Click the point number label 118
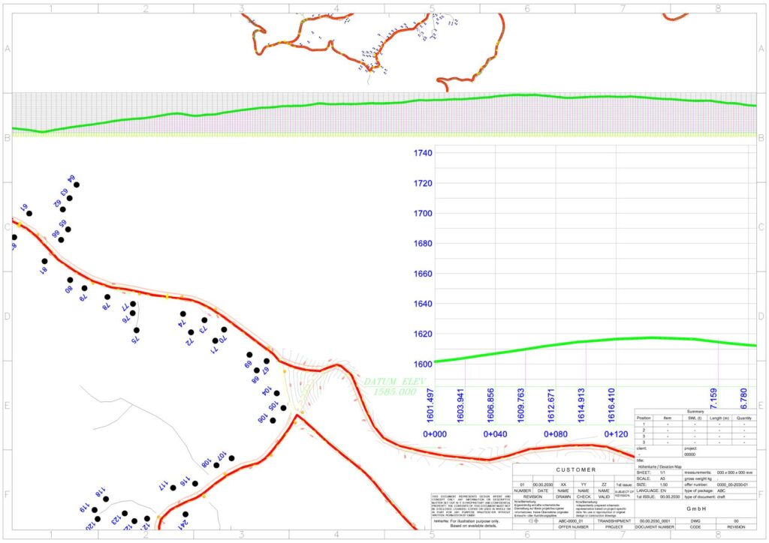 pyautogui.click(x=101, y=493)
